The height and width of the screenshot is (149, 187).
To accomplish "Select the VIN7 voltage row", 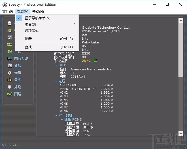I will 86,107.
